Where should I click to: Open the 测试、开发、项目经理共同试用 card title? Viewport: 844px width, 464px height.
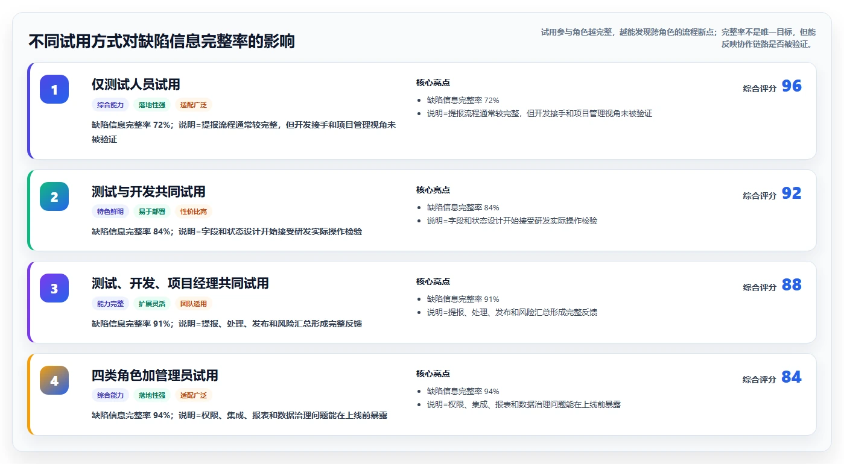(x=180, y=283)
